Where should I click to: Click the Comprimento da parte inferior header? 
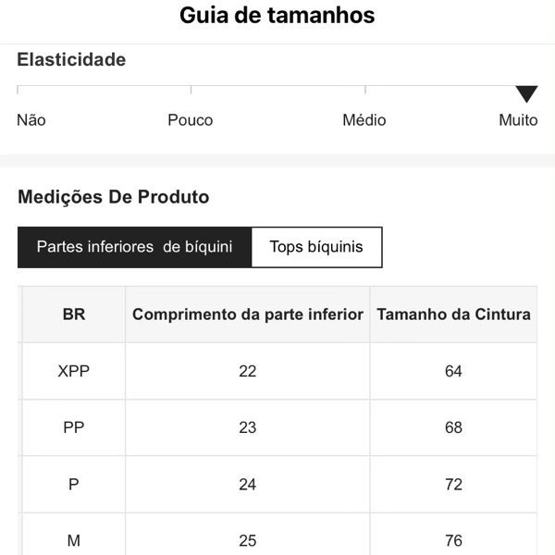pos(248,314)
